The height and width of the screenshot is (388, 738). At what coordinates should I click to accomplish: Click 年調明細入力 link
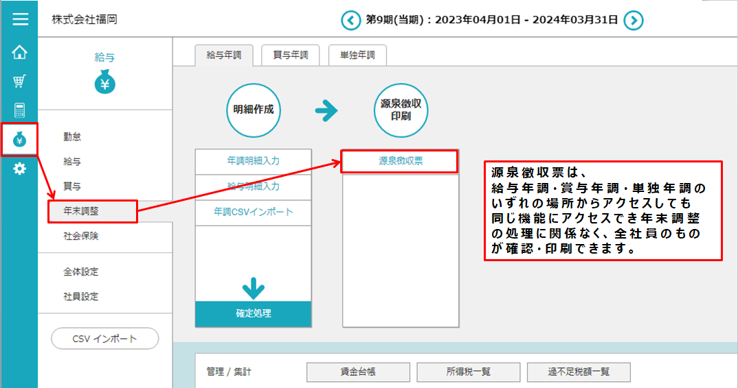tap(253, 161)
